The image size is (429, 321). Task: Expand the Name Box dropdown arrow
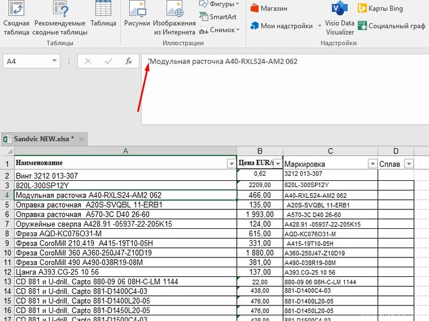[54, 61]
